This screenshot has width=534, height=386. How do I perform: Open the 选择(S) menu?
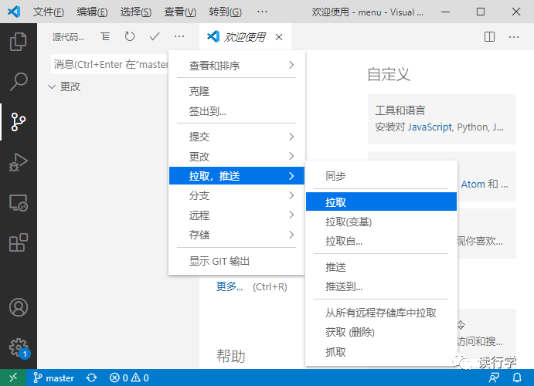(135, 12)
